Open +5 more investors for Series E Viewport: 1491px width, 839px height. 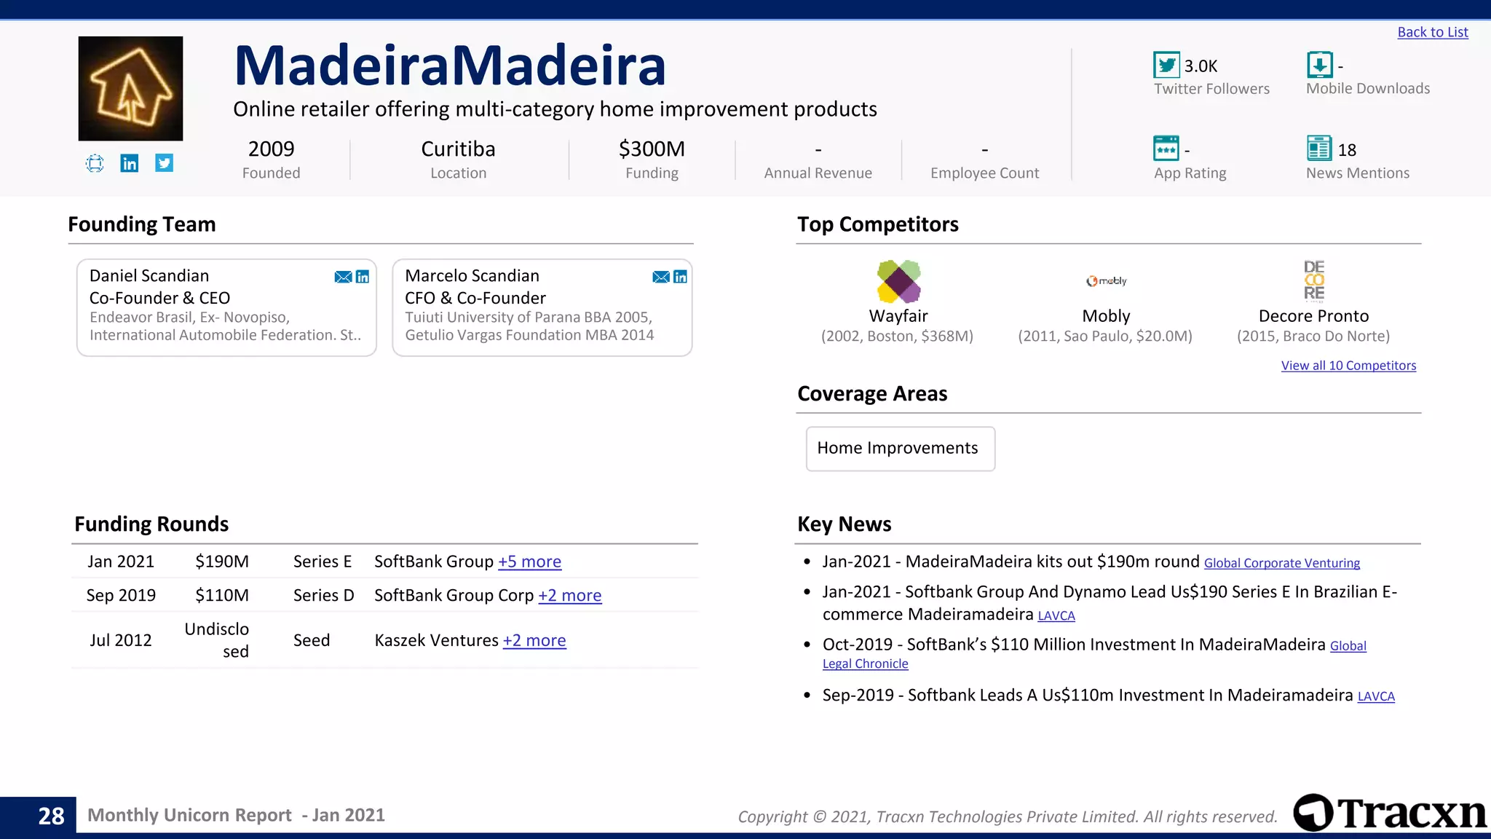pyautogui.click(x=529, y=562)
